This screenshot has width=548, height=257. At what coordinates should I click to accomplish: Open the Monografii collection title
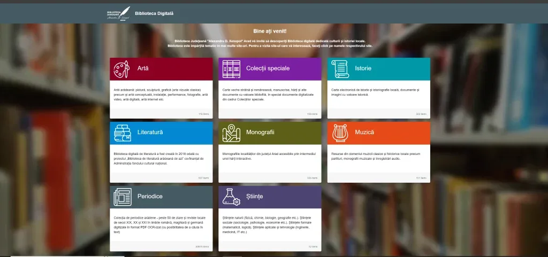pos(260,133)
